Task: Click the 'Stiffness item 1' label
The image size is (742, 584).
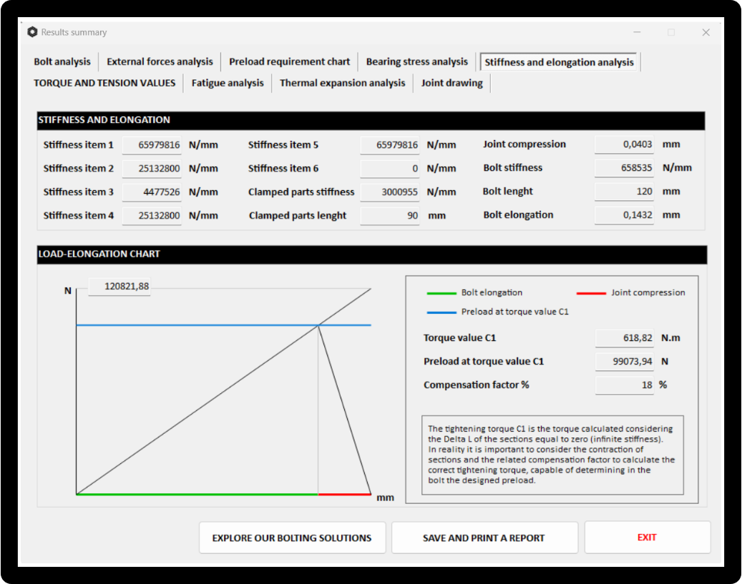Action: point(79,144)
